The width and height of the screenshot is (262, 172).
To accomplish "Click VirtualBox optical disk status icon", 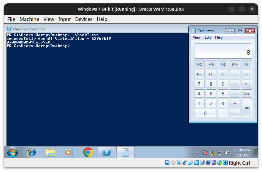I will tap(173, 163).
